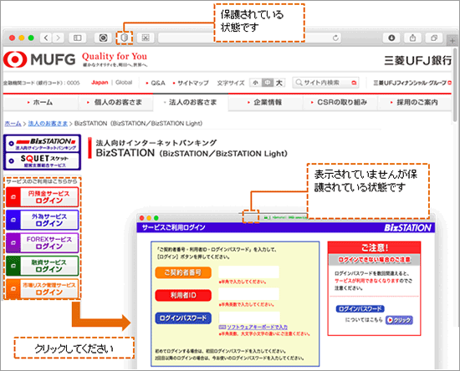This screenshot has height=371, width=460.
Task: Select the 採用のご案内 tab
Action: pos(415,103)
